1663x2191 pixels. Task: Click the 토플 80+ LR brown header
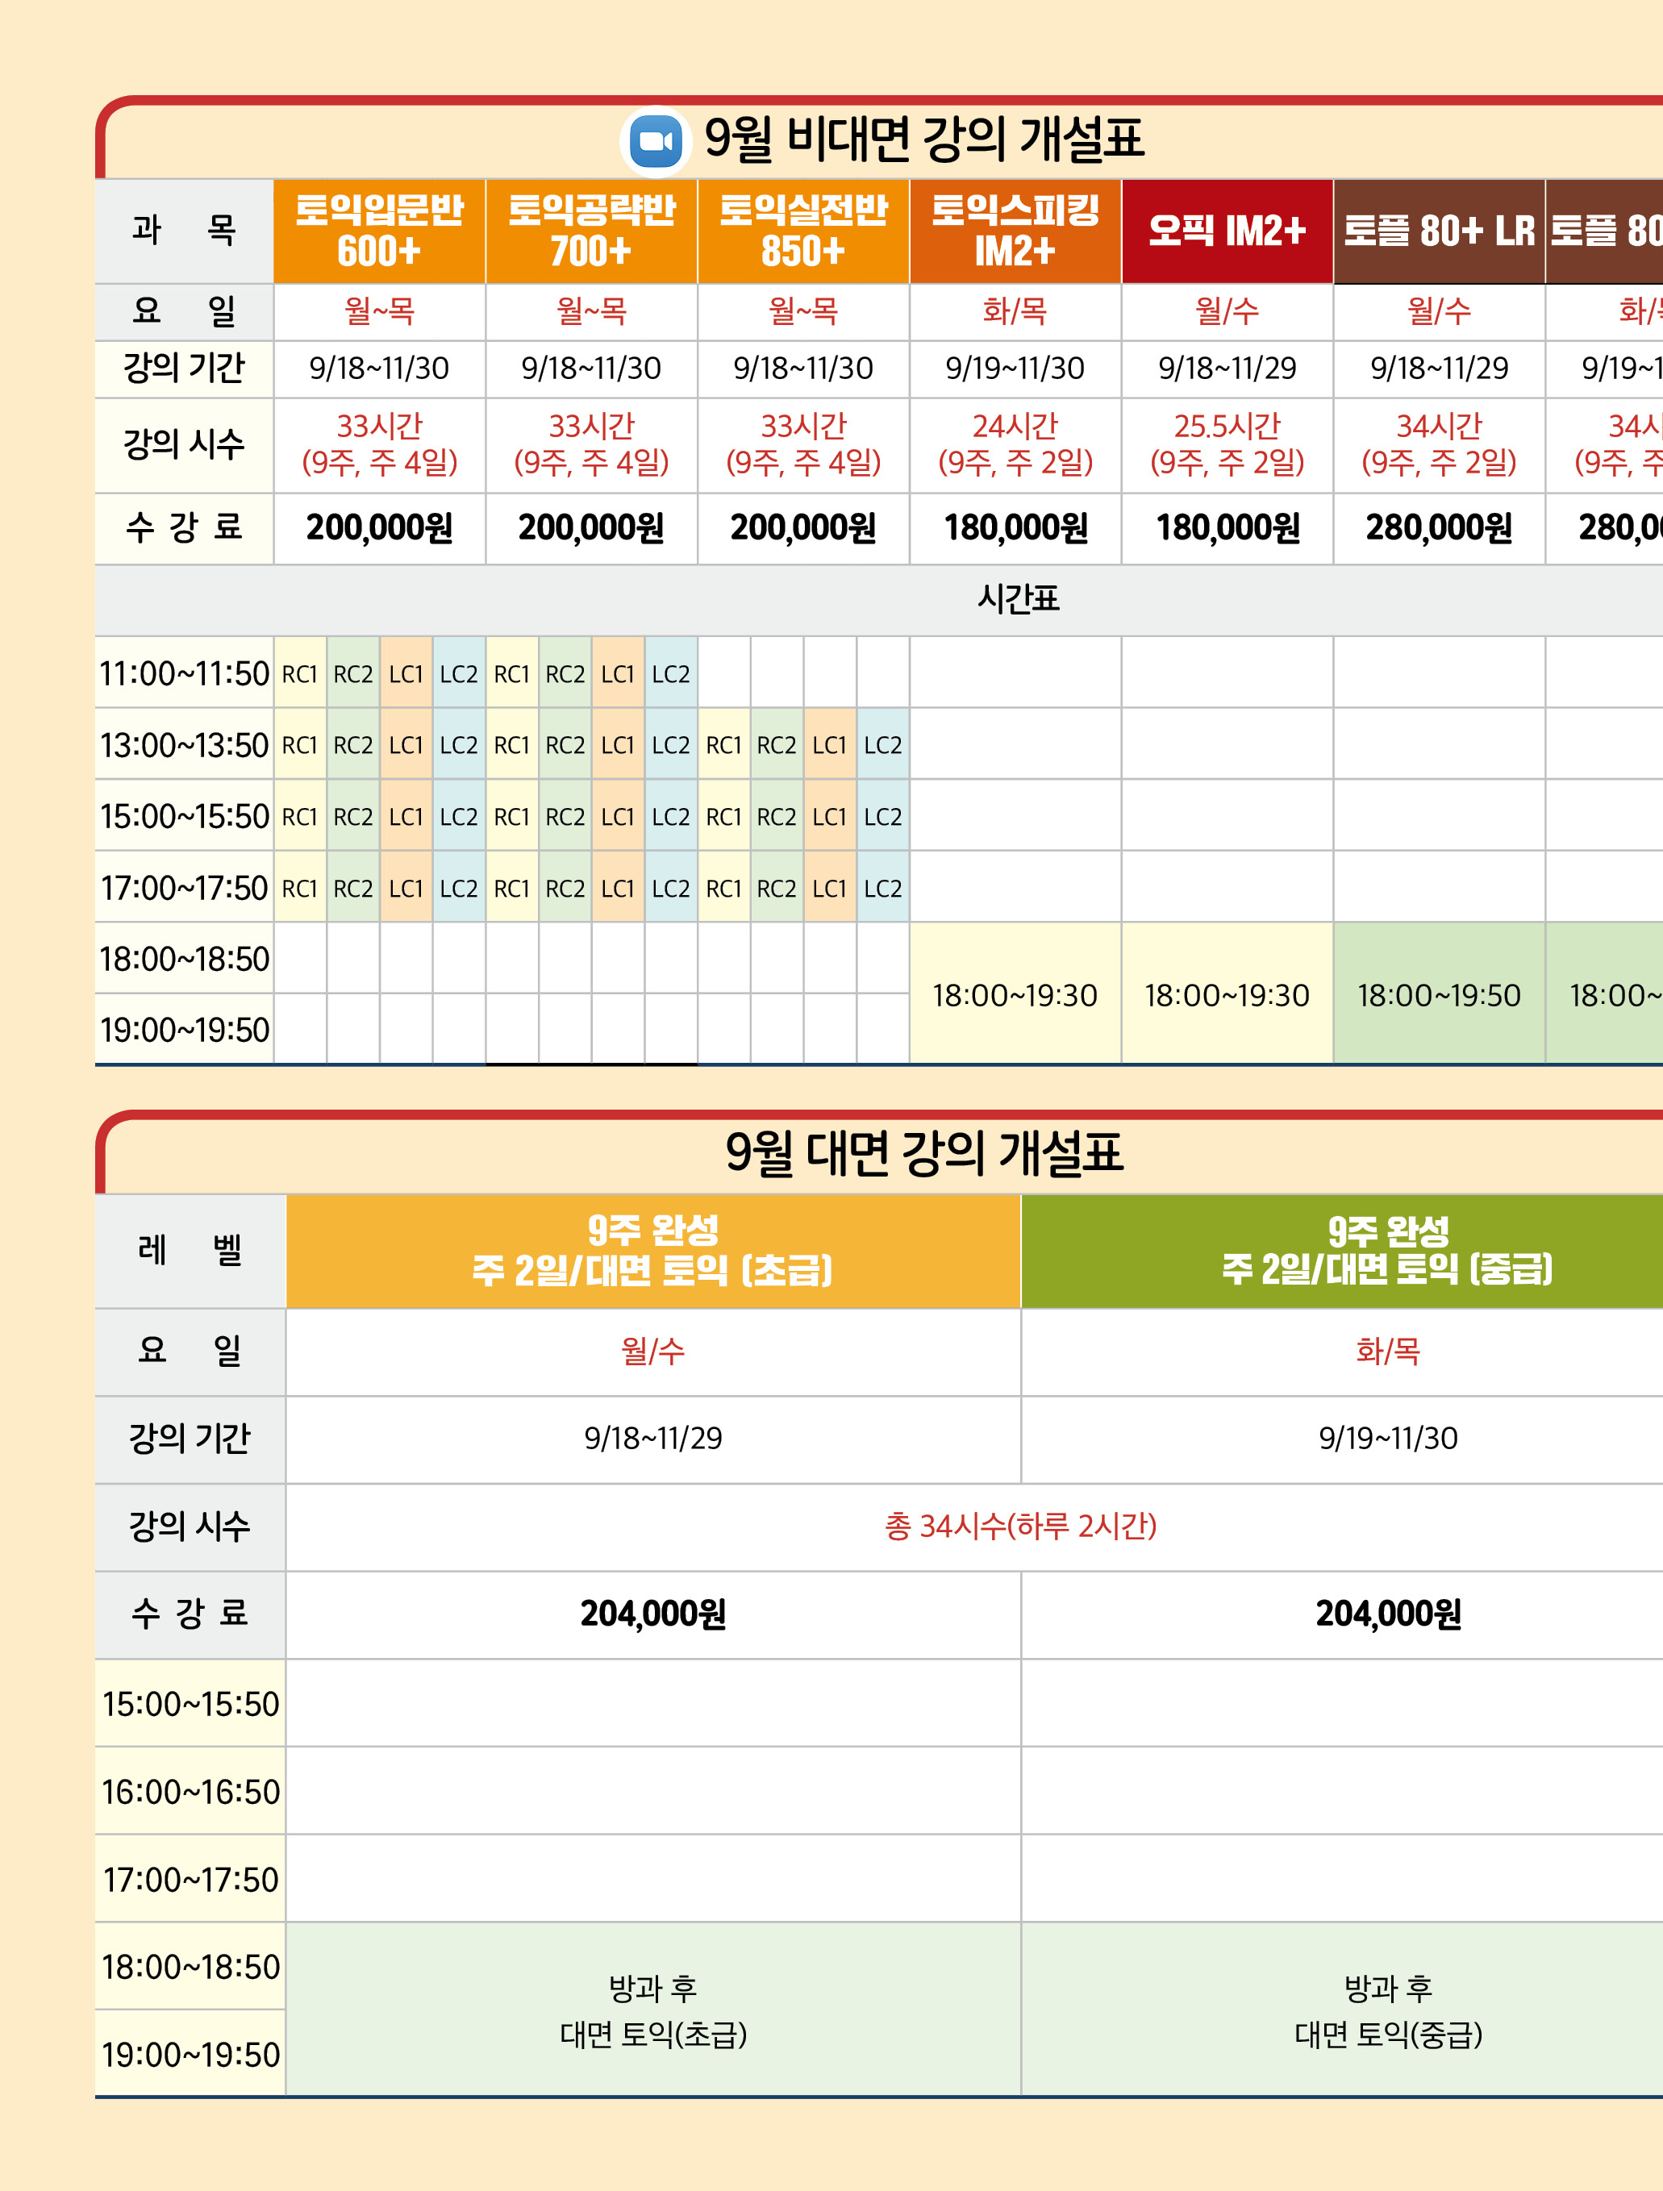[1438, 231]
